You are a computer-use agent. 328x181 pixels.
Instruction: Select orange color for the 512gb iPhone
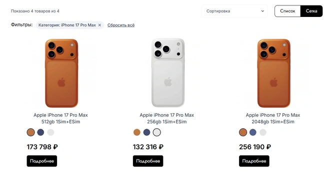(31, 132)
